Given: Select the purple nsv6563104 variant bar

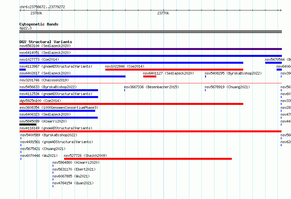Looking at the screenshot, I should [150, 49].
